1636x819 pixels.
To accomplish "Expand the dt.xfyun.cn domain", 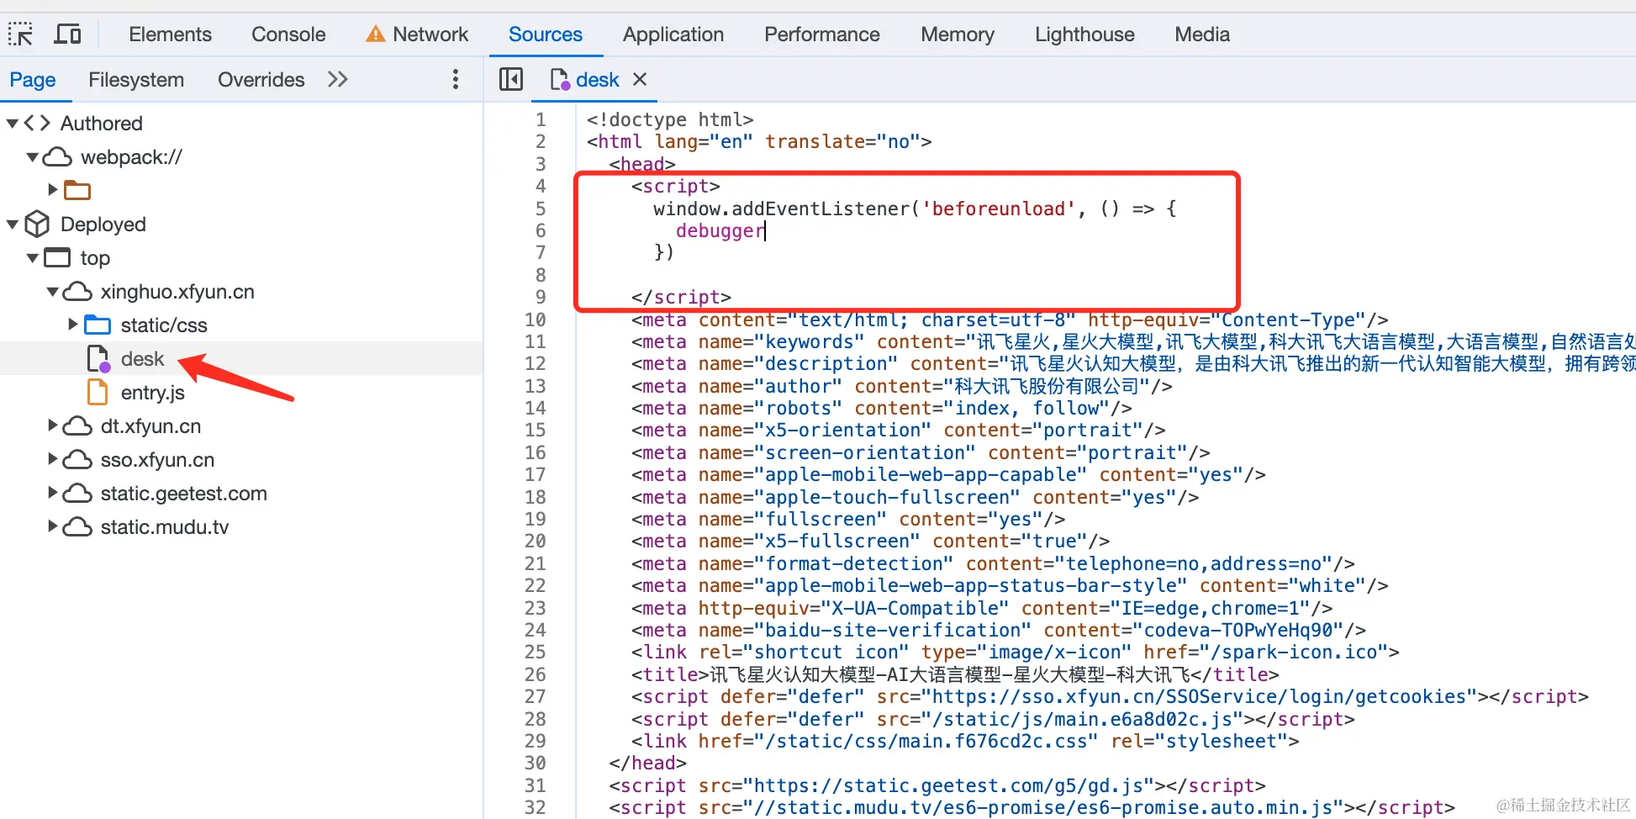I will click(x=53, y=425).
